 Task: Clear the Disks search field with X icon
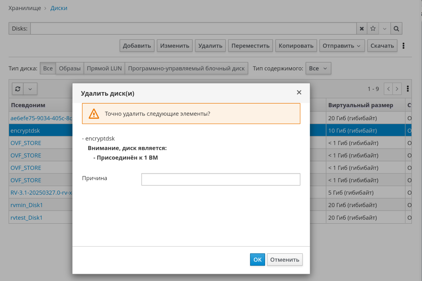click(x=362, y=29)
